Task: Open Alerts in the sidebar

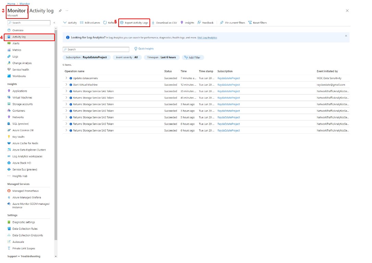Action: [x=16, y=43]
